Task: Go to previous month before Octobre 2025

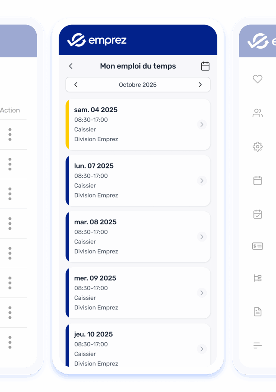Action: (x=76, y=85)
